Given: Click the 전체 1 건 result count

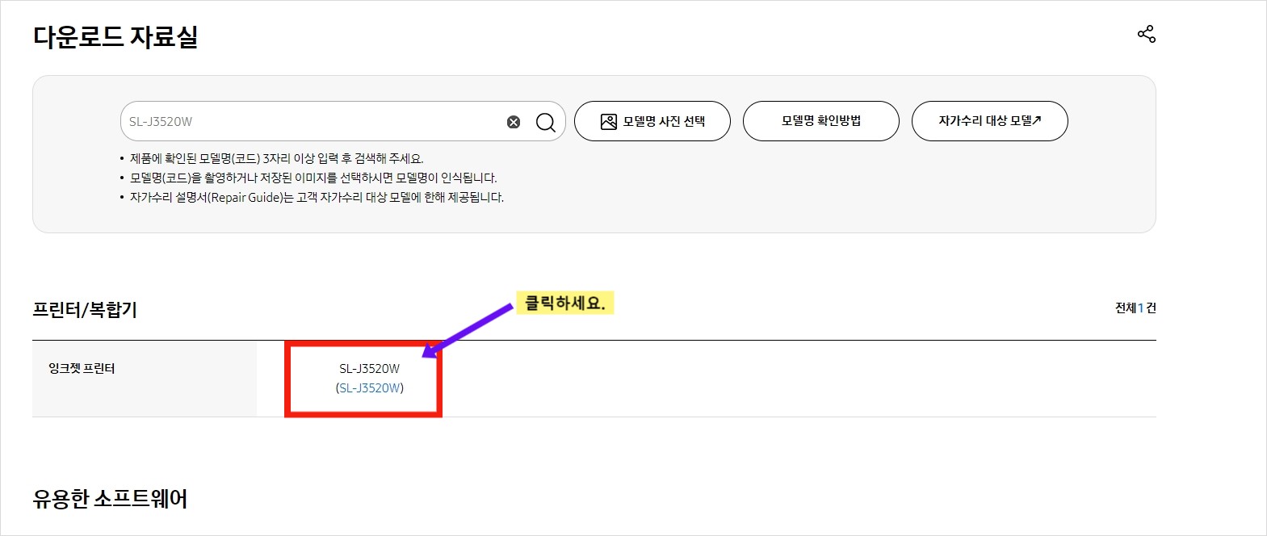Looking at the screenshot, I should tap(1135, 308).
